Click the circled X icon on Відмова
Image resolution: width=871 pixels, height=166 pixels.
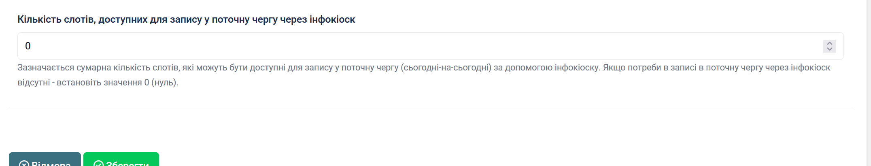tap(24, 164)
